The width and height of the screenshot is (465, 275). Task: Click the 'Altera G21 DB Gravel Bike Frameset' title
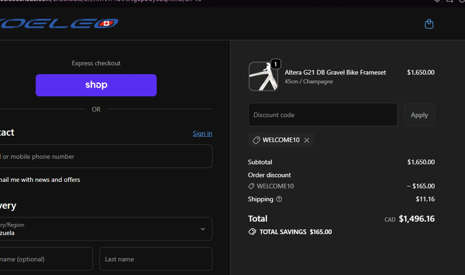tap(335, 72)
